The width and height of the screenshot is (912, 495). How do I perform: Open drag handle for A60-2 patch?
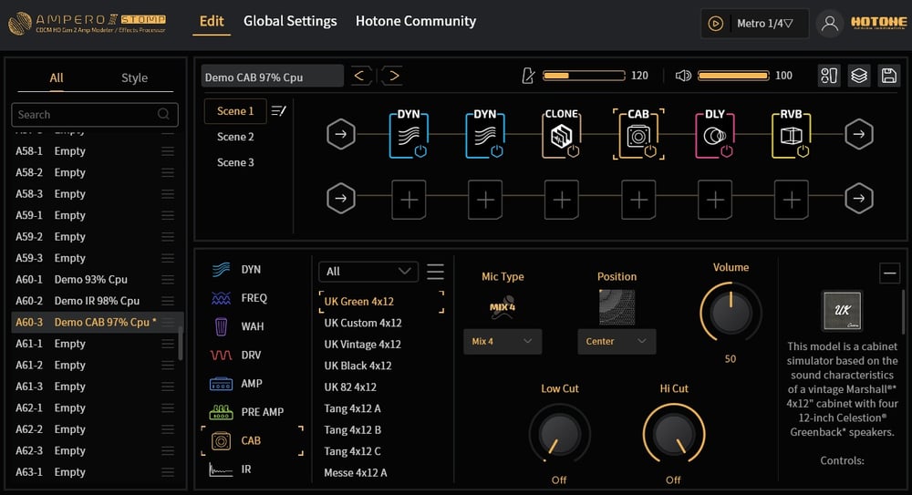168,301
